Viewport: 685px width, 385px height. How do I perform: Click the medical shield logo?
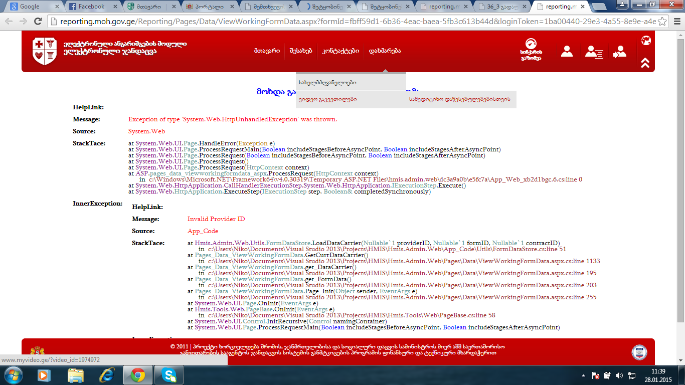point(45,51)
